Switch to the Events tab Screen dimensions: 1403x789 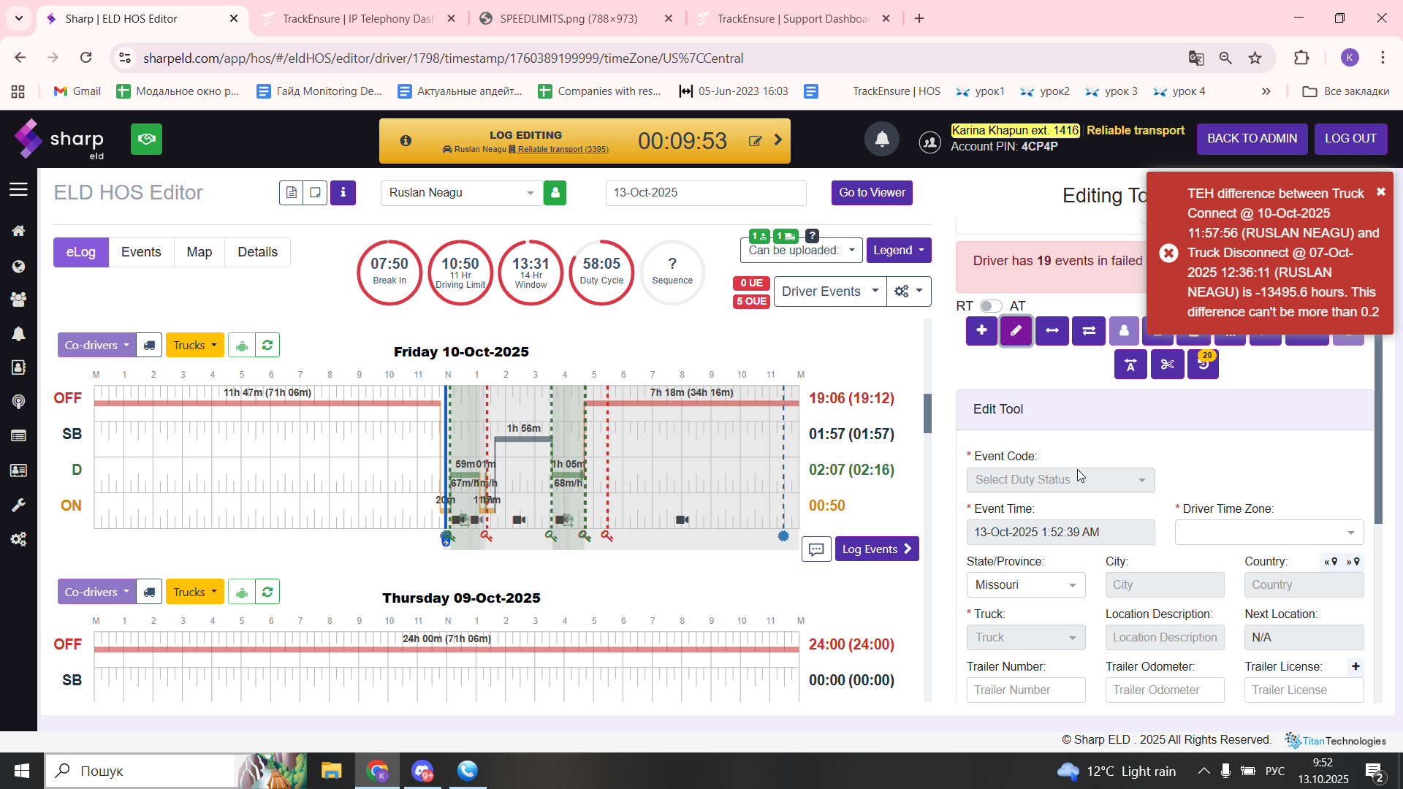141,252
